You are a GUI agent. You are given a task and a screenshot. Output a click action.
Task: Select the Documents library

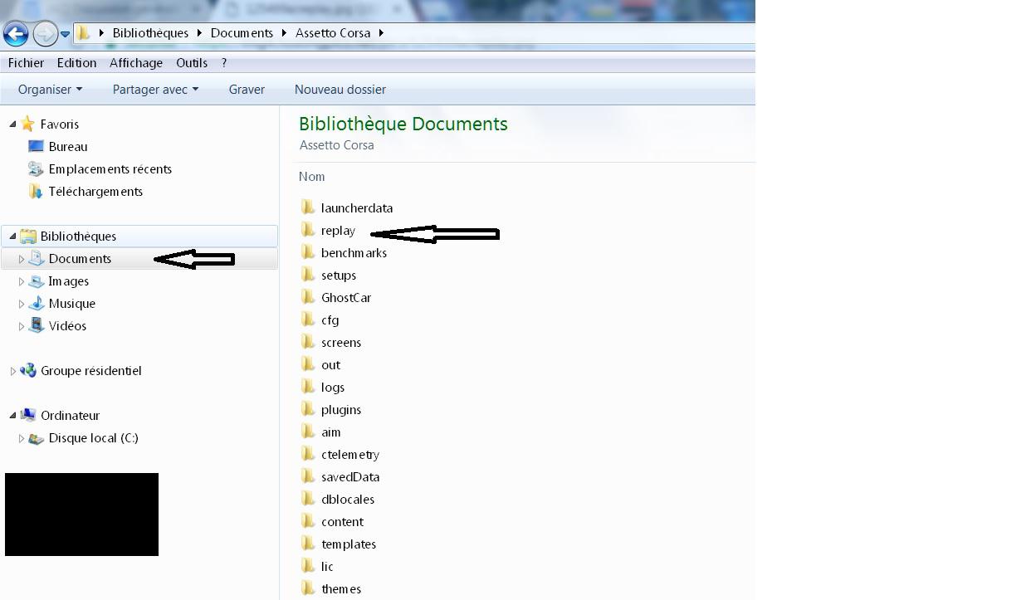click(80, 259)
